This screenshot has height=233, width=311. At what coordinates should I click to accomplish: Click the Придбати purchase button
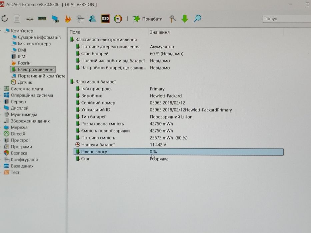[148, 19]
